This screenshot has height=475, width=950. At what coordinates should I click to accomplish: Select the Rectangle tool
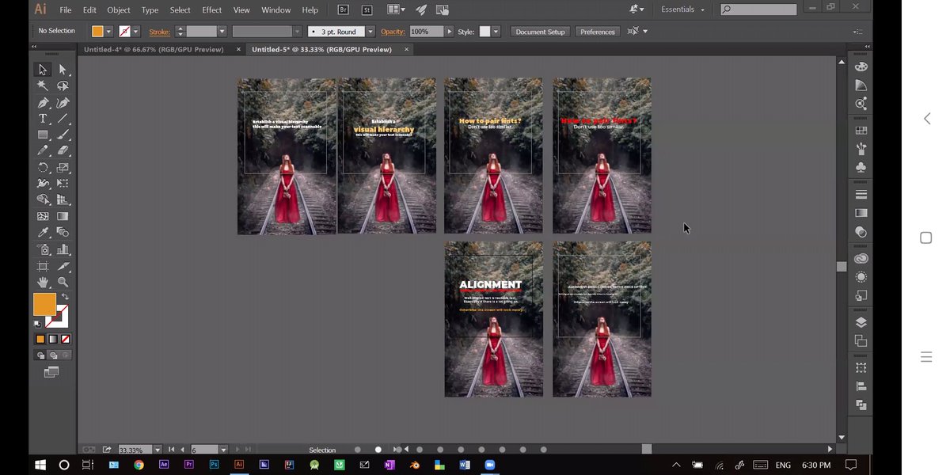pos(44,135)
